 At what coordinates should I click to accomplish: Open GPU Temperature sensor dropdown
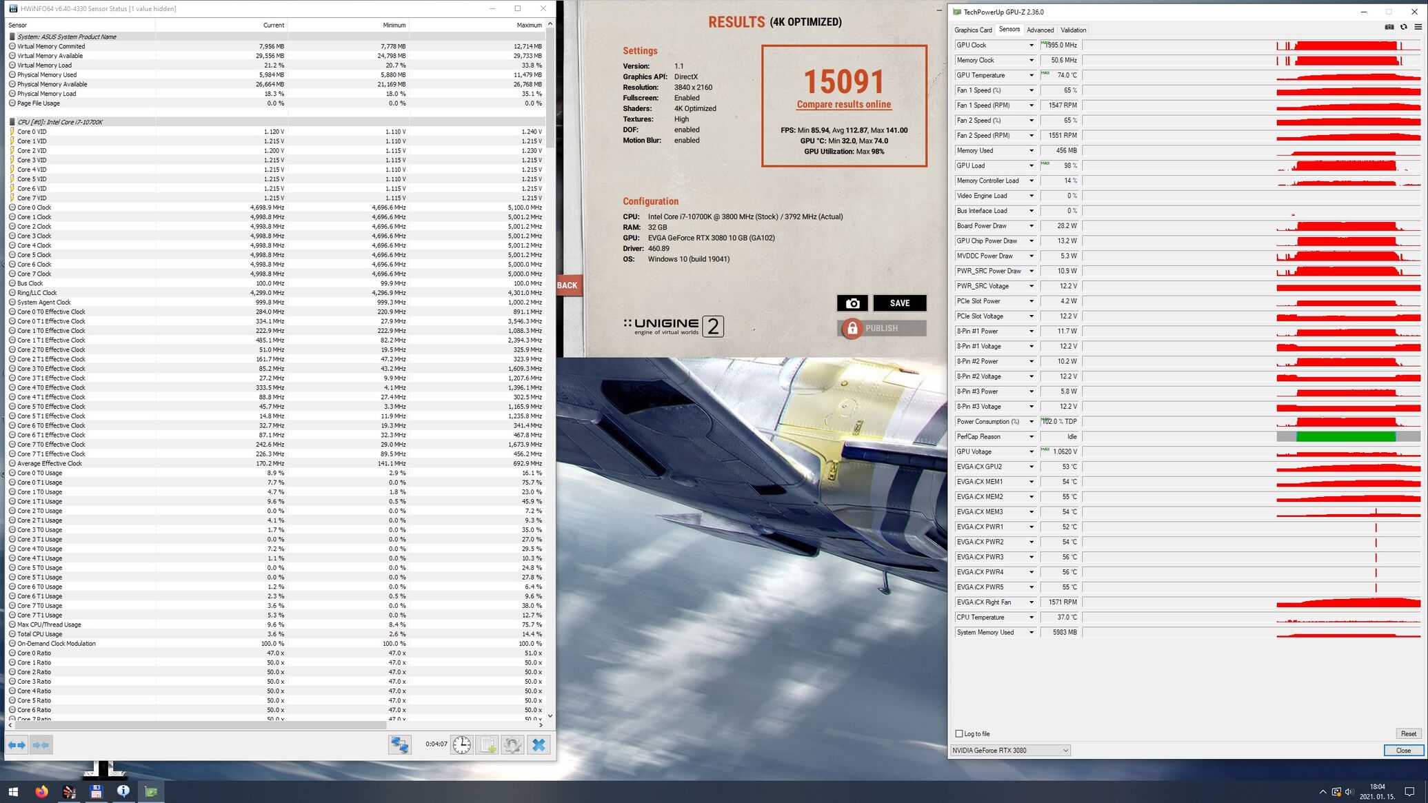1032,75
